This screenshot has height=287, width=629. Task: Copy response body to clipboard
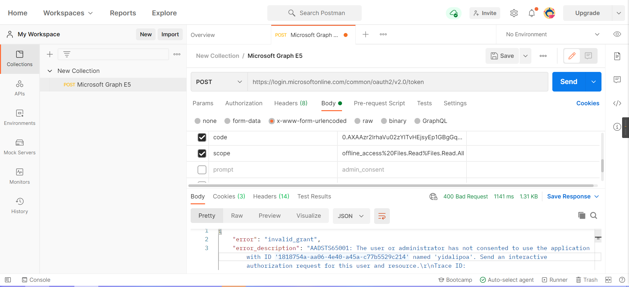pyautogui.click(x=582, y=215)
